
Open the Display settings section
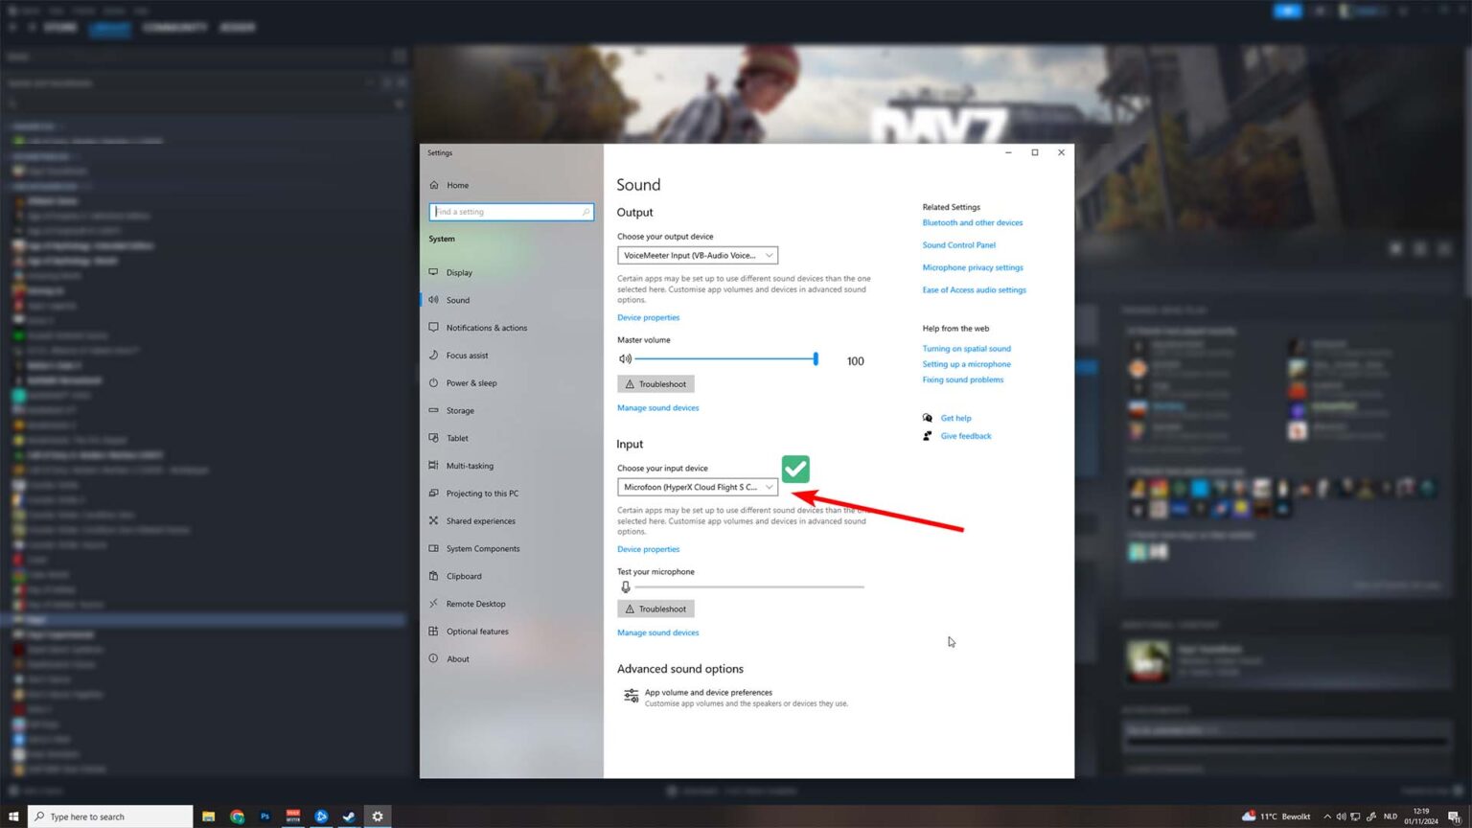click(459, 272)
